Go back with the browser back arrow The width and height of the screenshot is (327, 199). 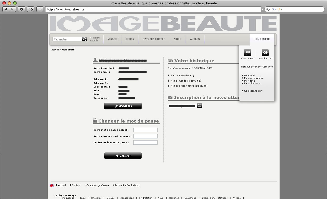coord(6,9)
